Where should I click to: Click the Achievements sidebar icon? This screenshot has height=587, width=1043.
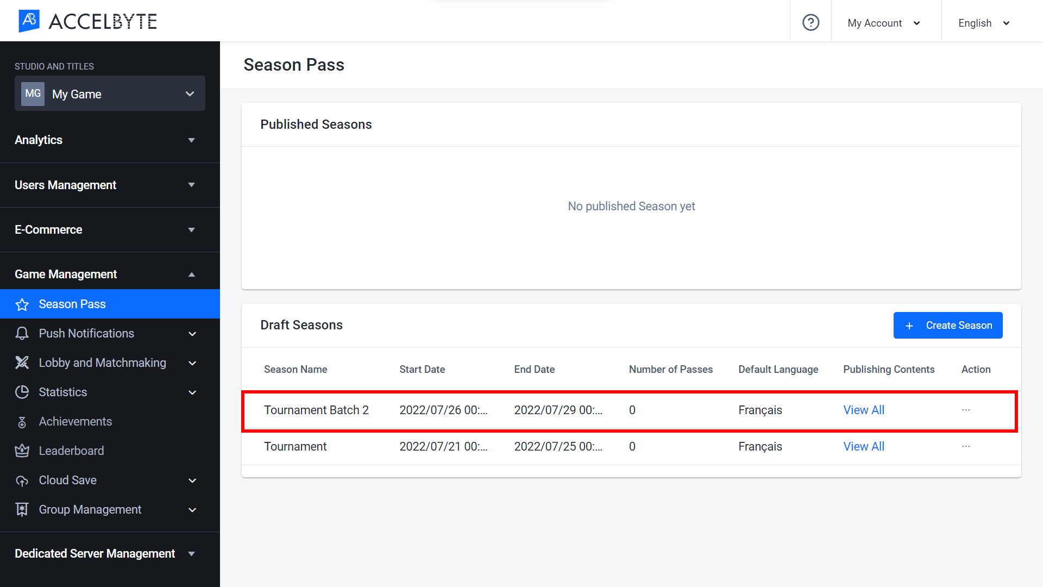pos(22,421)
